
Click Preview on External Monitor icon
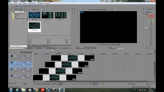click(80, 10)
